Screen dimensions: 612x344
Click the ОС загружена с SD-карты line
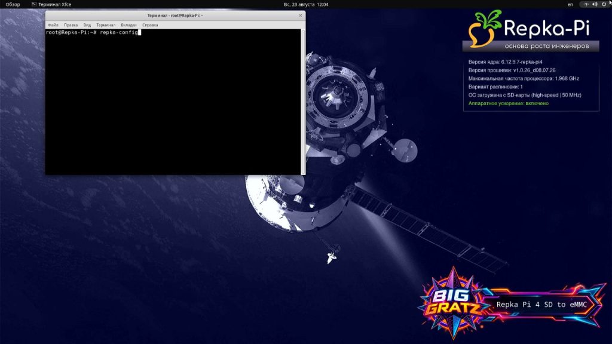click(525, 95)
